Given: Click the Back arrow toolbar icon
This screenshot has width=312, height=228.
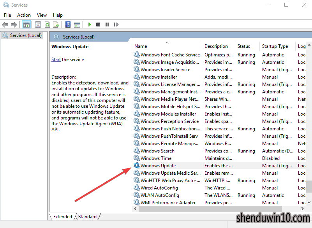Looking at the screenshot, I should [5, 25].
